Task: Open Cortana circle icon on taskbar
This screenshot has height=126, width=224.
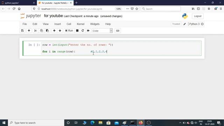Action: pos(68,123)
